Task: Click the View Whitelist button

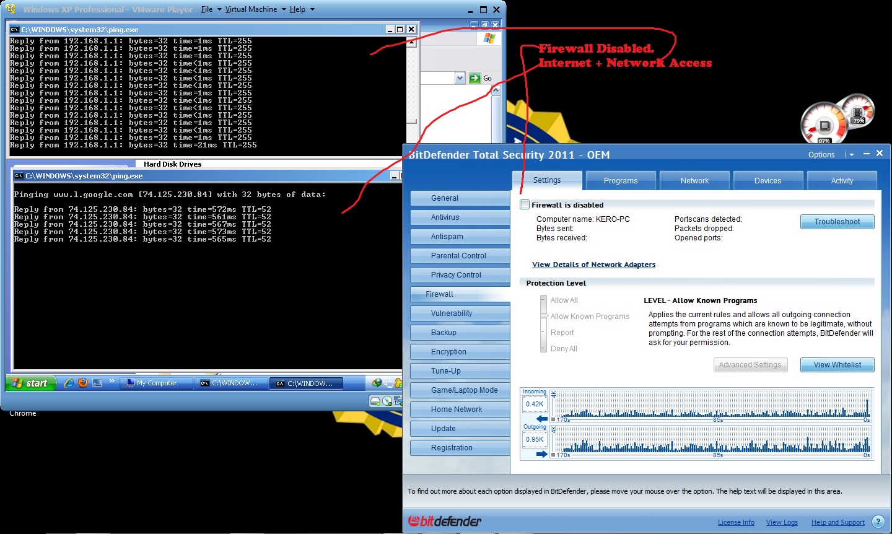Action: point(837,365)
